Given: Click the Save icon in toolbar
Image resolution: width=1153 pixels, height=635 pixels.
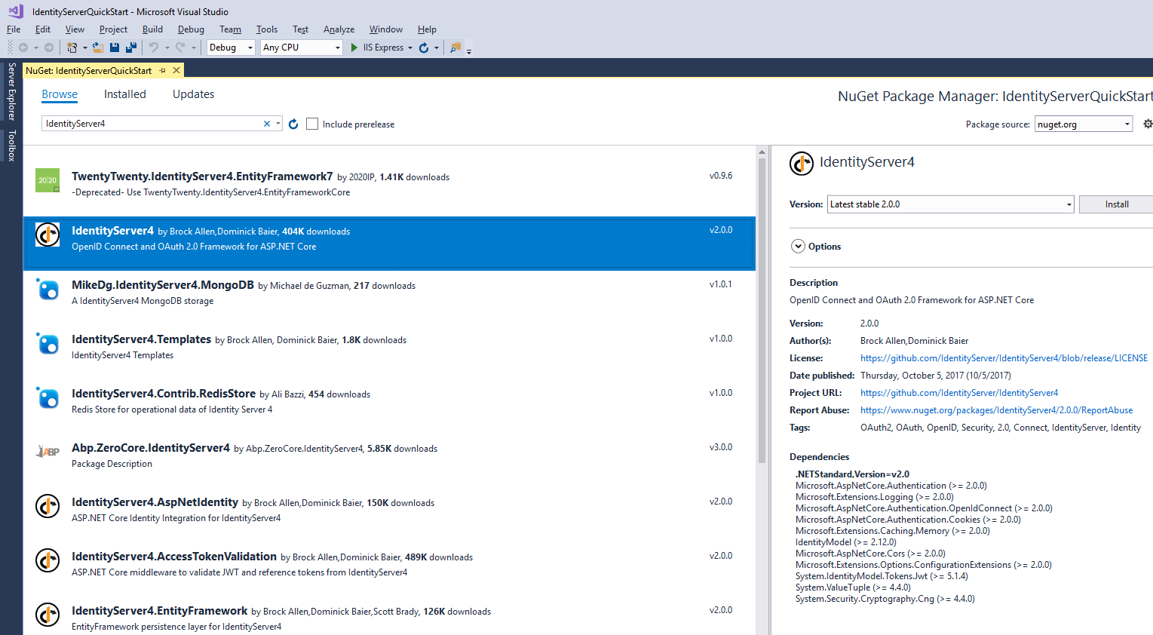Looking at the screenshot, I should click(x=115, y=48).
